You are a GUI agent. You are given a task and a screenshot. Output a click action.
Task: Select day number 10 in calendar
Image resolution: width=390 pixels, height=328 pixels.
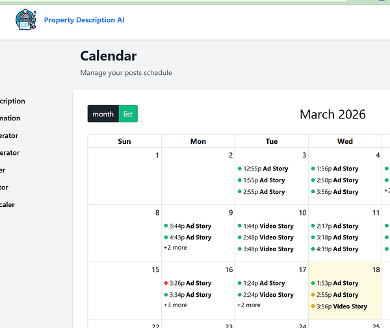click(x=302, y=213)
